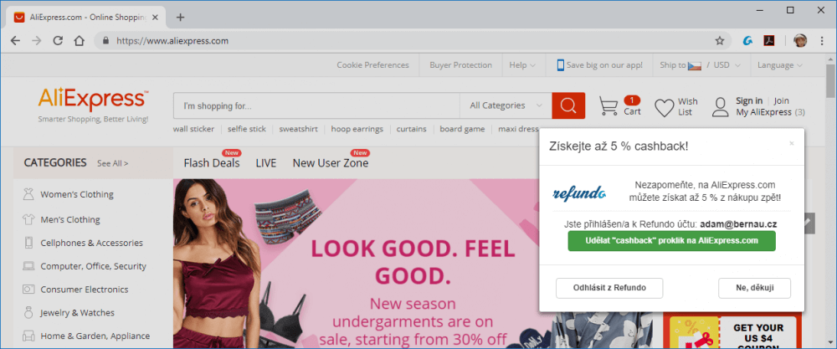This screenshot has height=349, width=837.
Task: Reload the page with refresh icon
Action: (x=58, y=40)
